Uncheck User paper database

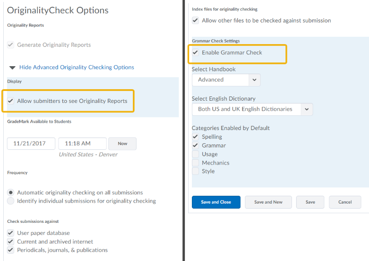pos(11,233)
